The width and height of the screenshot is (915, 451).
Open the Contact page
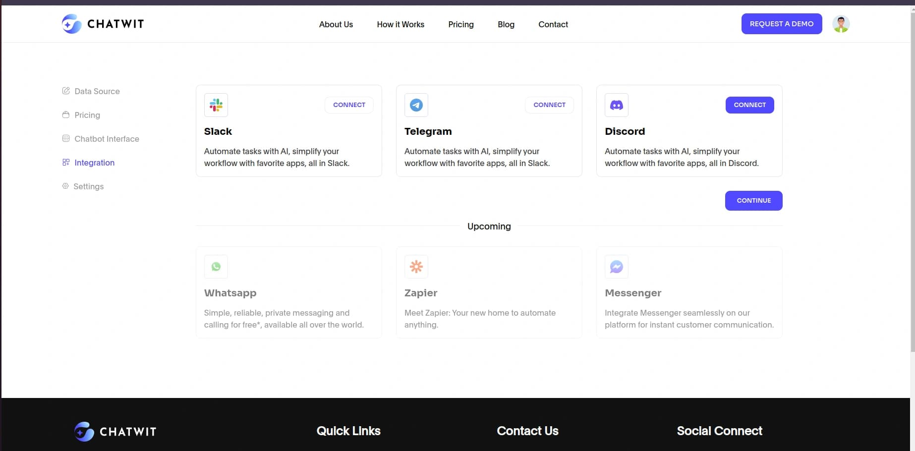tap(553, 24)
